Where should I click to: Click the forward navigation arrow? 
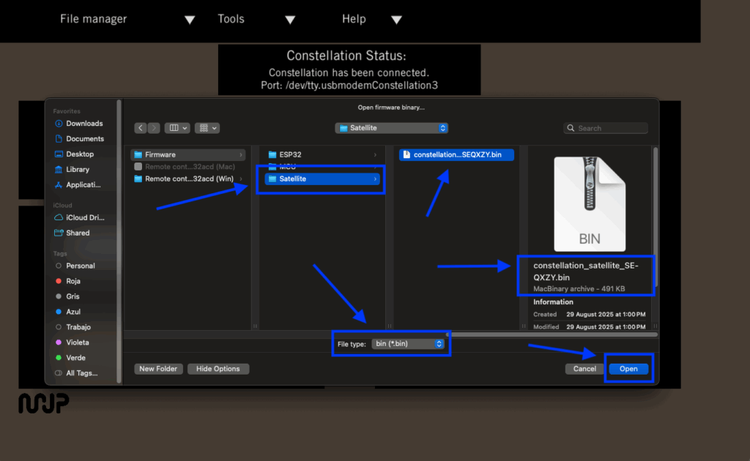click(x=154, y=128)
